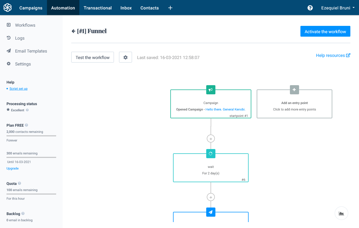Click the plus icon in top navigation
This screenshot has width=359, height=228.
tap(170, 8)
